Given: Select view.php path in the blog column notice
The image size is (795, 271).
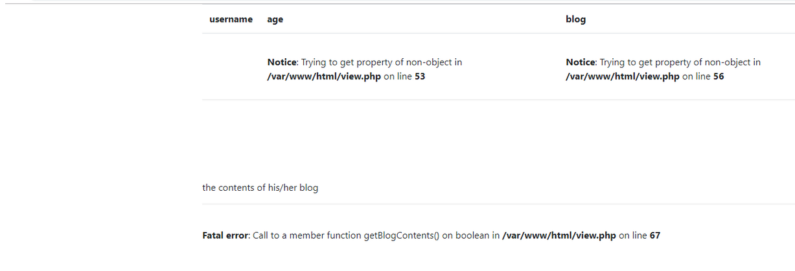Looking at the screenshot, I should tap(623, 76).
